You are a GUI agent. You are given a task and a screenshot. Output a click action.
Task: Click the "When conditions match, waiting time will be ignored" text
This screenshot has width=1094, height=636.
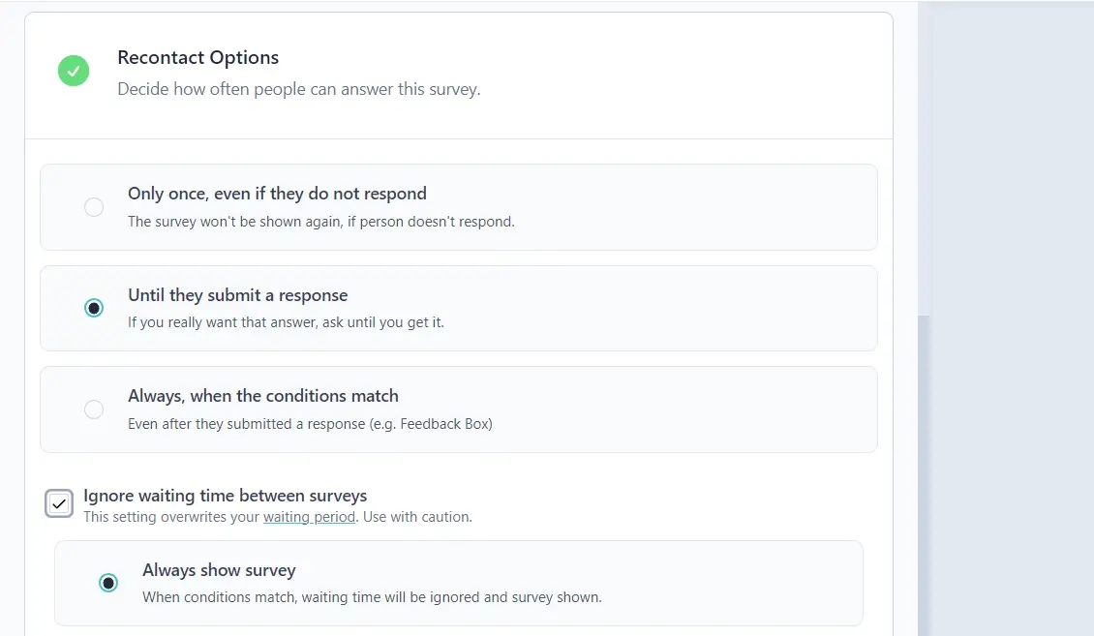pyautogui.click(x=372, y=597)
